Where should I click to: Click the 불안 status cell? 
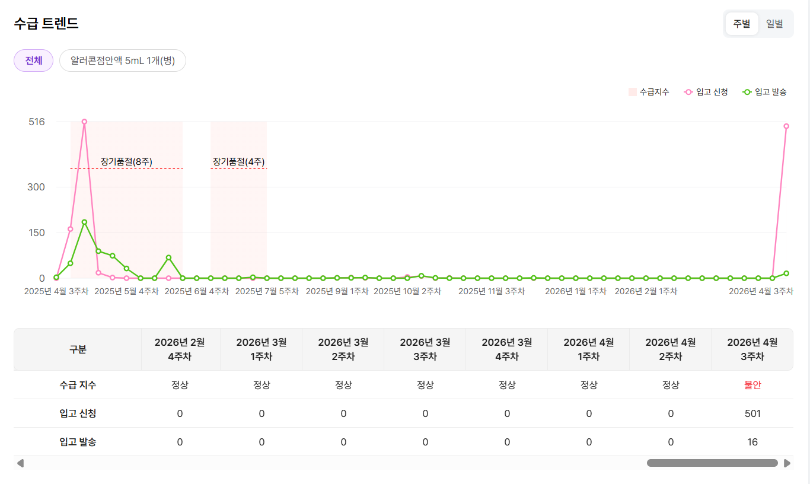pos(752,385)
